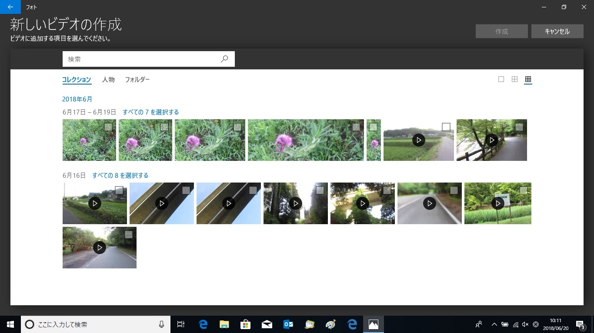Open the Windows Start menu
This screenshot has width=594, height=333.
point(10,324)
